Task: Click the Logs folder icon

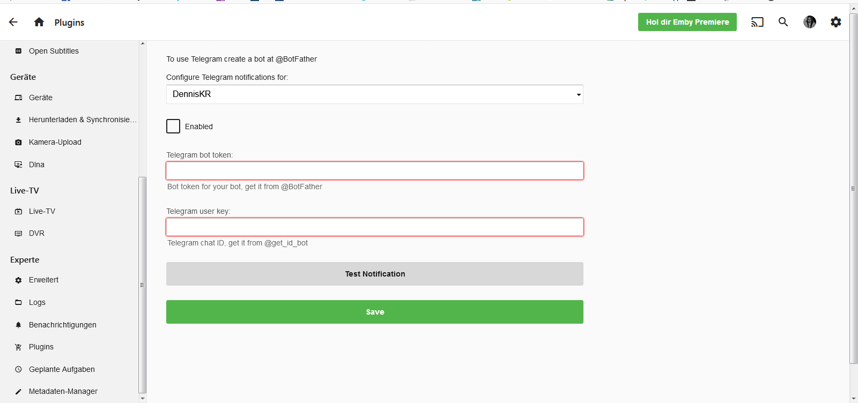Action: tap(18, 302)
